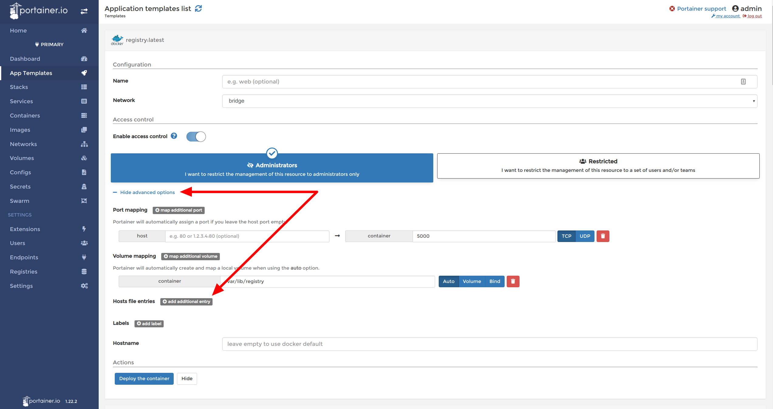Delete the port mapping with trash icon
Viewport: 773px width, 409px height.
(x=603, y=236)
